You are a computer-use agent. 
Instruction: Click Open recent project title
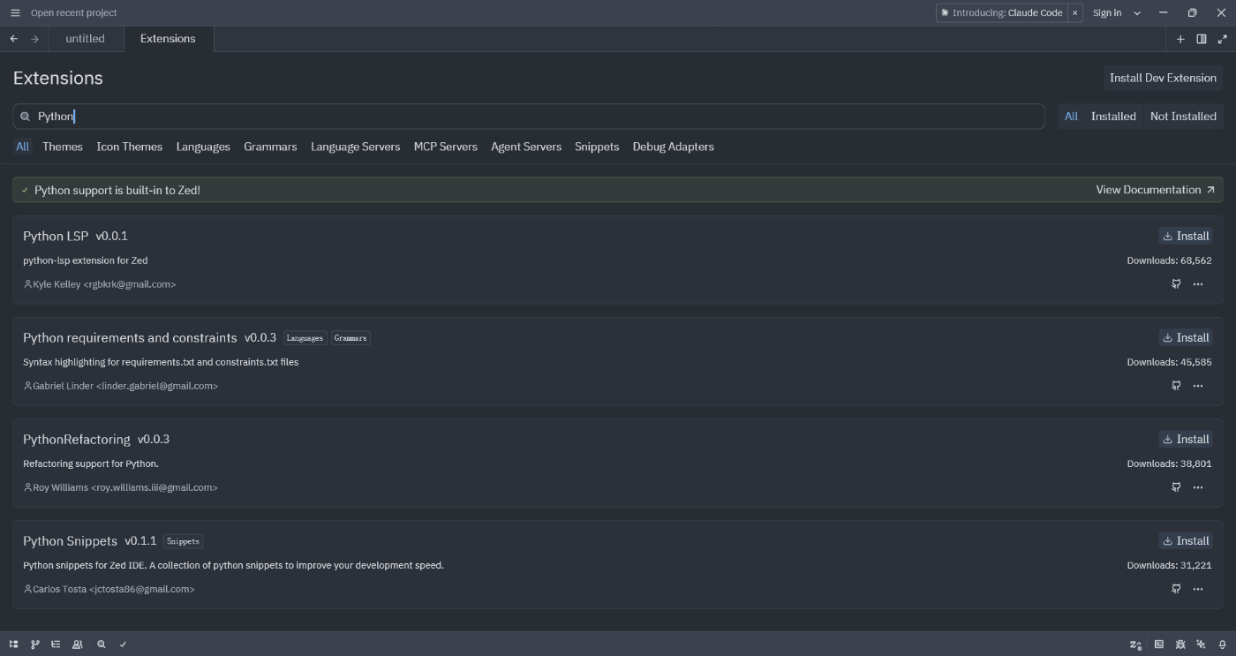click(74, 12)
